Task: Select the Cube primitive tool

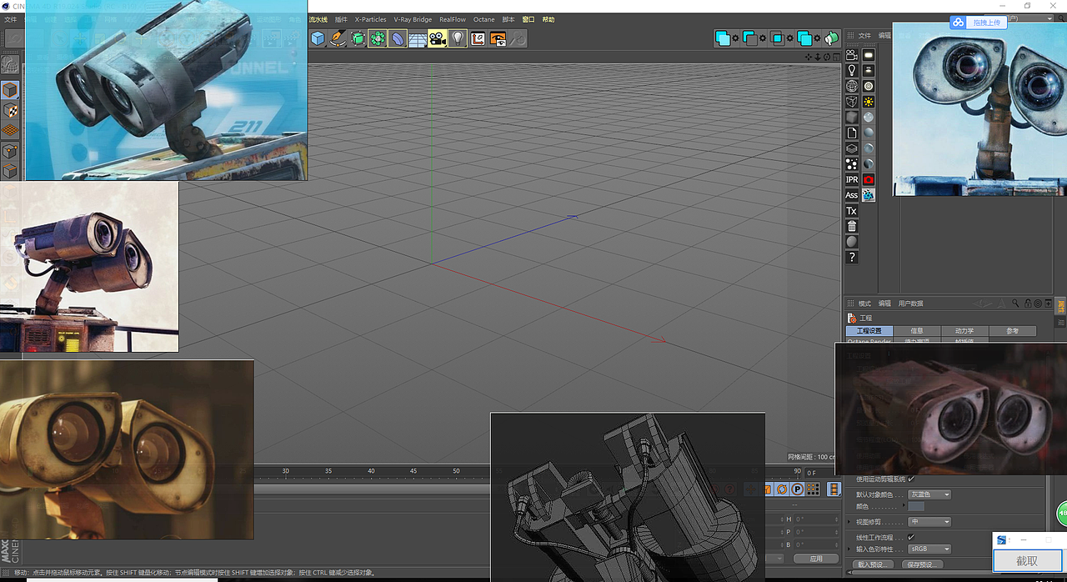Action: point(318,39)
